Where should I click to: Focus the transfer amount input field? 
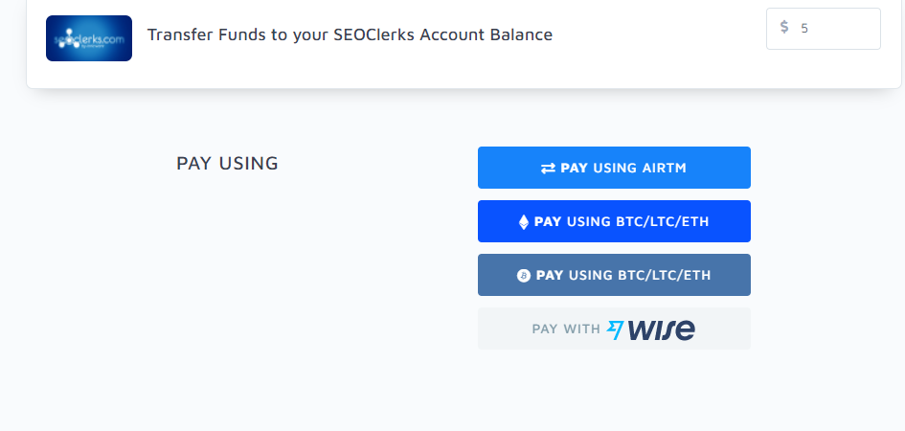coord(835,29)
